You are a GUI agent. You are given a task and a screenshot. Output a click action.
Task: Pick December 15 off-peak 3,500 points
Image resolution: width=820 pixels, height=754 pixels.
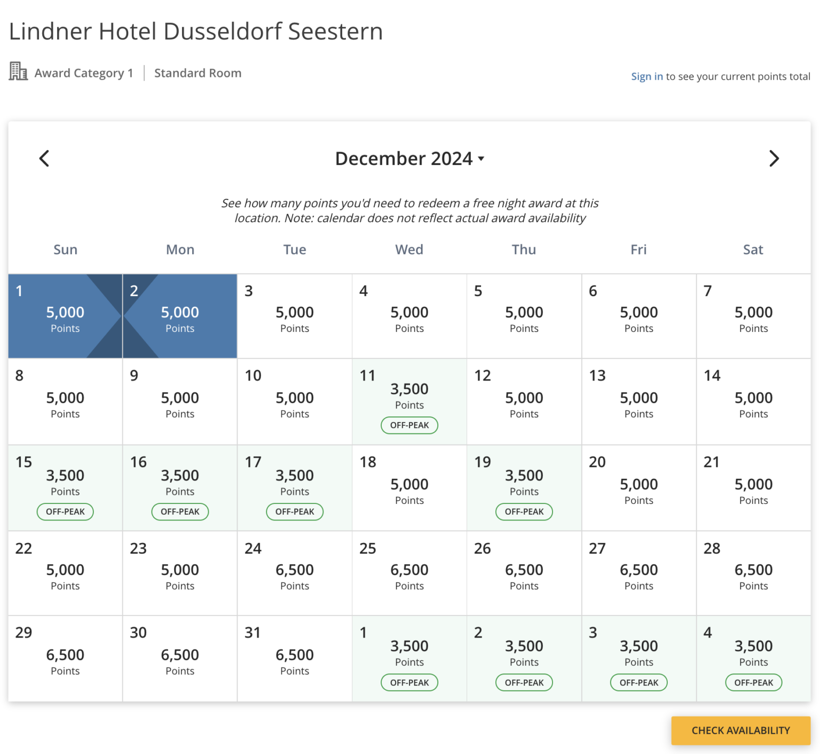pos(65,488)
